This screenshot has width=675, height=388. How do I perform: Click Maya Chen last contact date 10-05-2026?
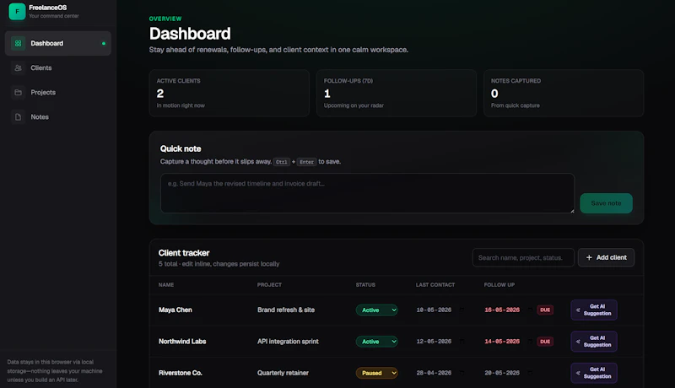(x=434, y=310)
